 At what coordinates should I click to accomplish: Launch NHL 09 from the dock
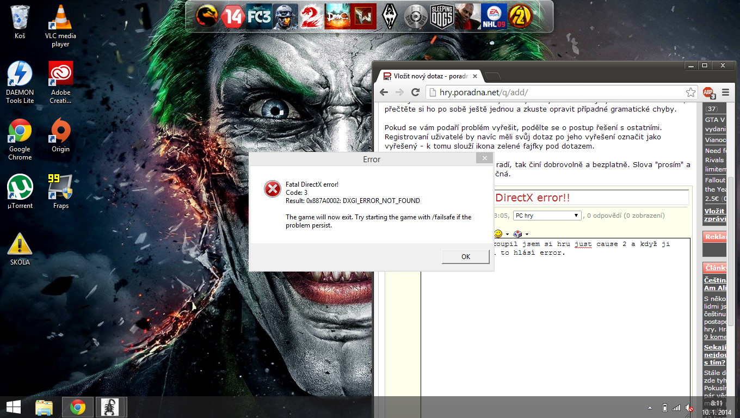click(x=494, y=16)
